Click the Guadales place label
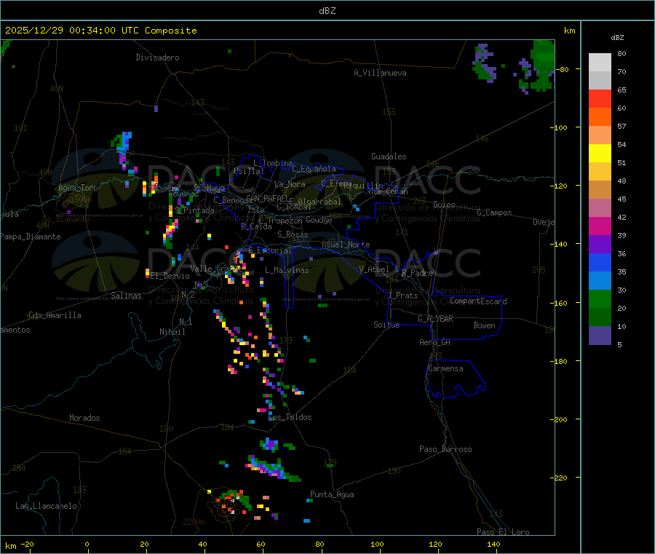The height and width of the screenshot is (554, 655). point(389,157)
